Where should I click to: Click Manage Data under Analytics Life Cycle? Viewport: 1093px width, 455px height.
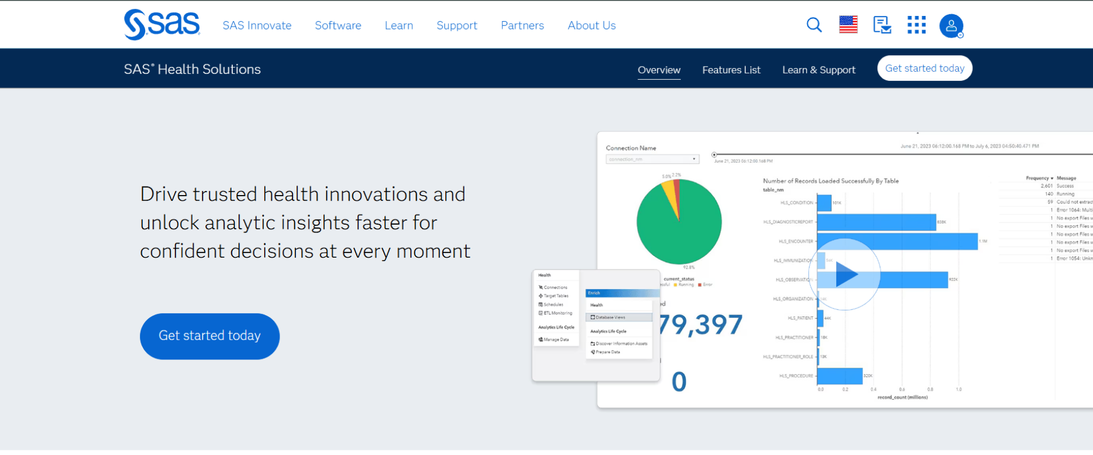(x=553, y=340)
